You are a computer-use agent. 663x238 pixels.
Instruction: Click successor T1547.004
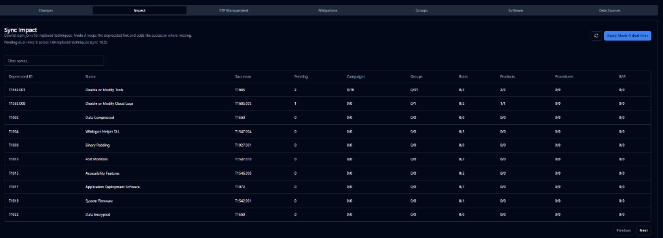[243, 132]
